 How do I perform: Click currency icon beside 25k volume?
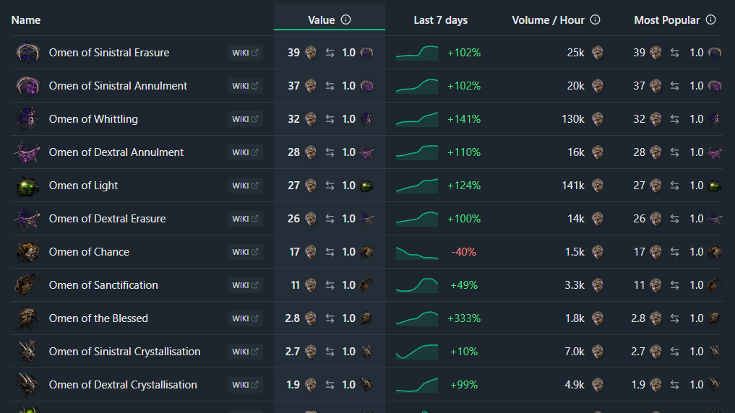pyautogui.click(x=597, y=53)
